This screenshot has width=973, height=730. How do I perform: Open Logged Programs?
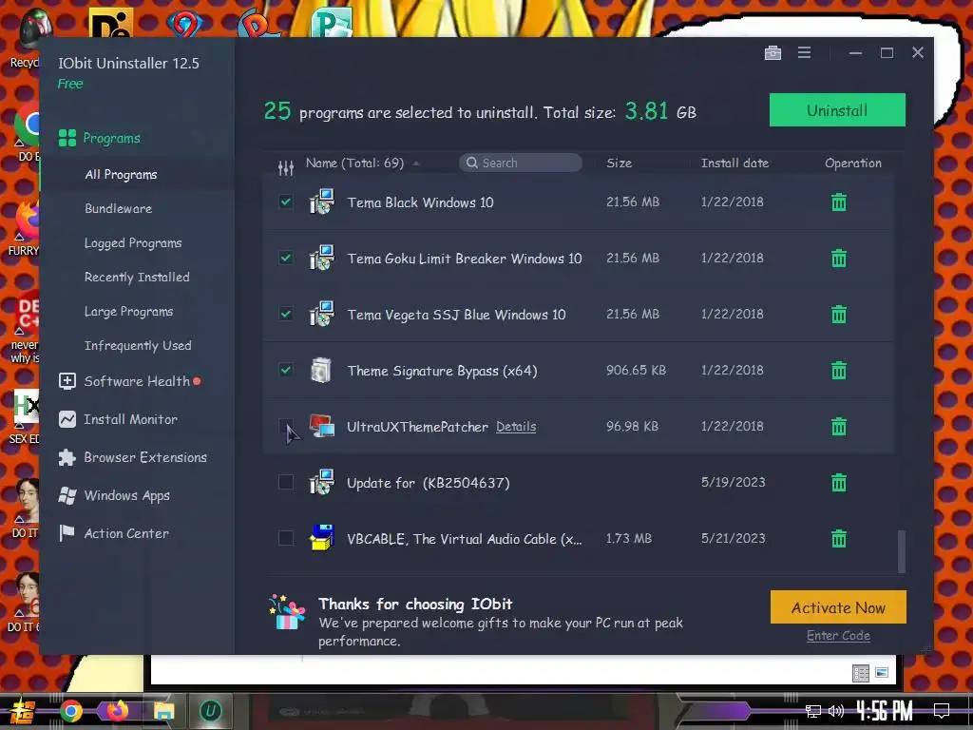[133, 242]
